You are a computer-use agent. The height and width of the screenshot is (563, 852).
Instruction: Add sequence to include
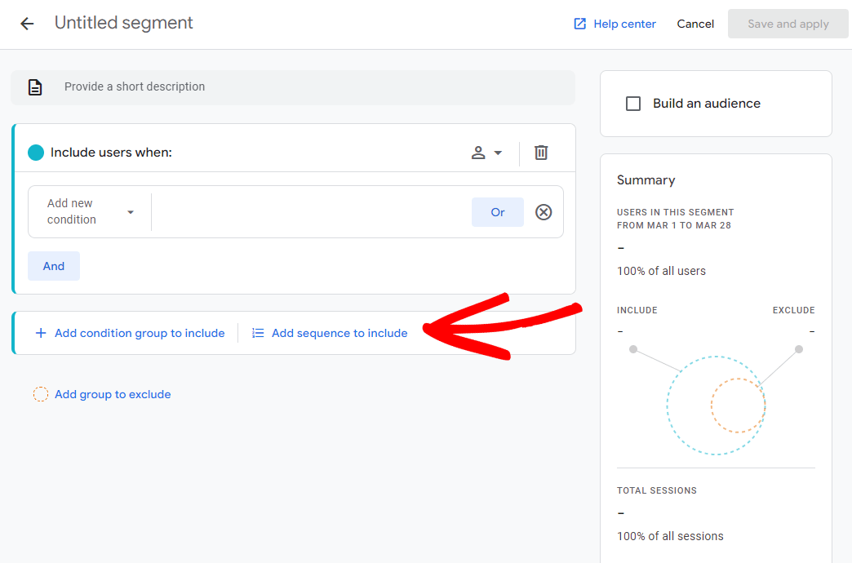click(340, 333)
